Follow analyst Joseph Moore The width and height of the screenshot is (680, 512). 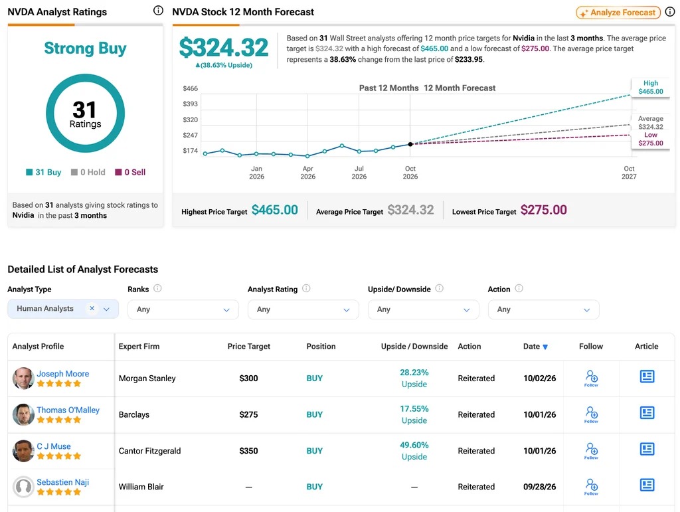click(592, 378)
